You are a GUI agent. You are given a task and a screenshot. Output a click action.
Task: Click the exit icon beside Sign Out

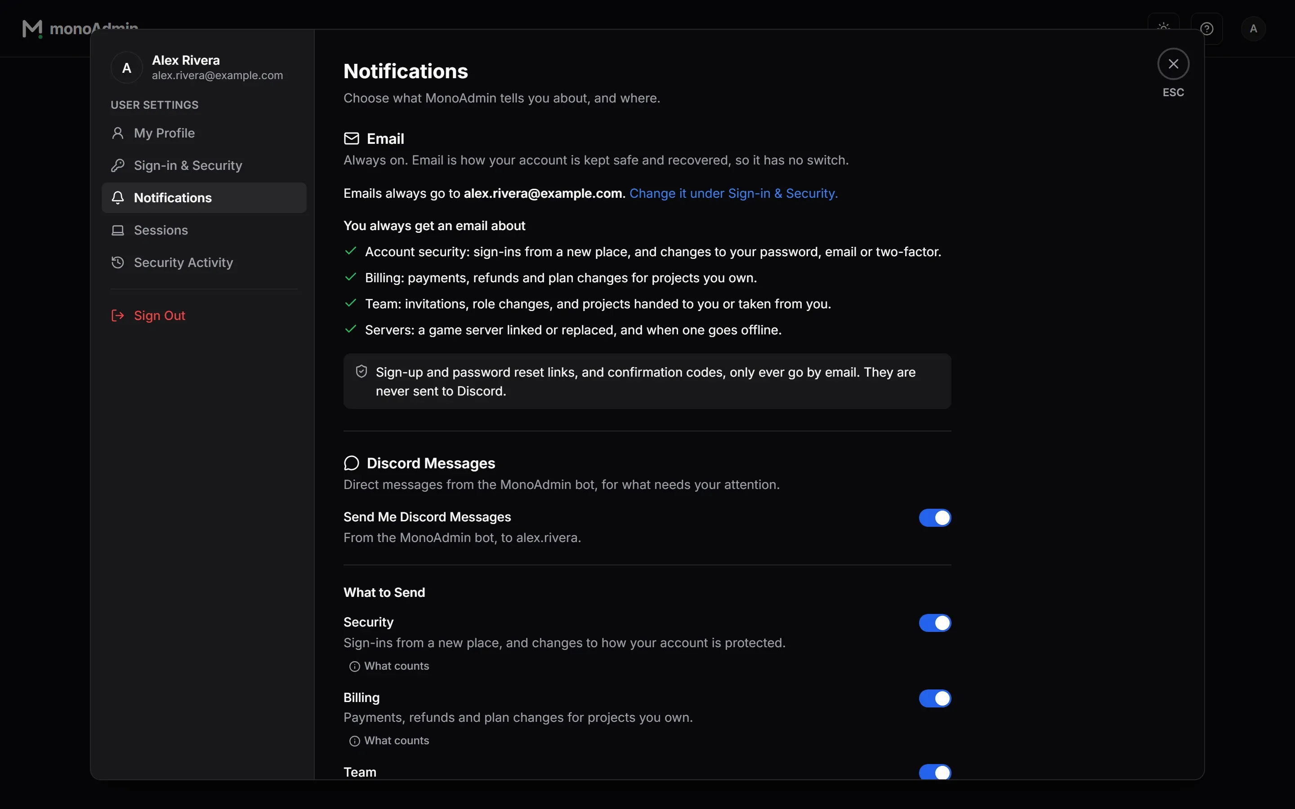click(118, 316)
